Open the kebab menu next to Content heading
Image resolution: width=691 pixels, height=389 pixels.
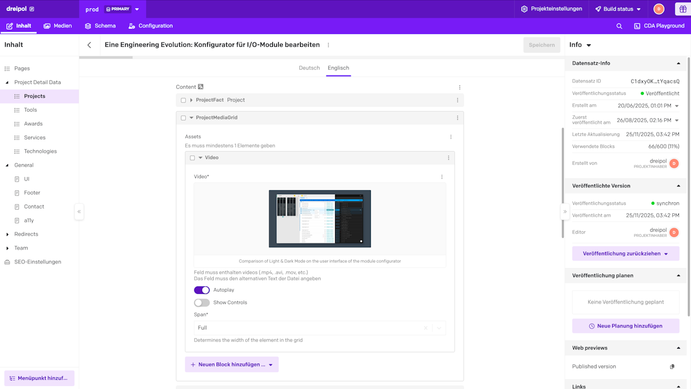coord(459,87)
